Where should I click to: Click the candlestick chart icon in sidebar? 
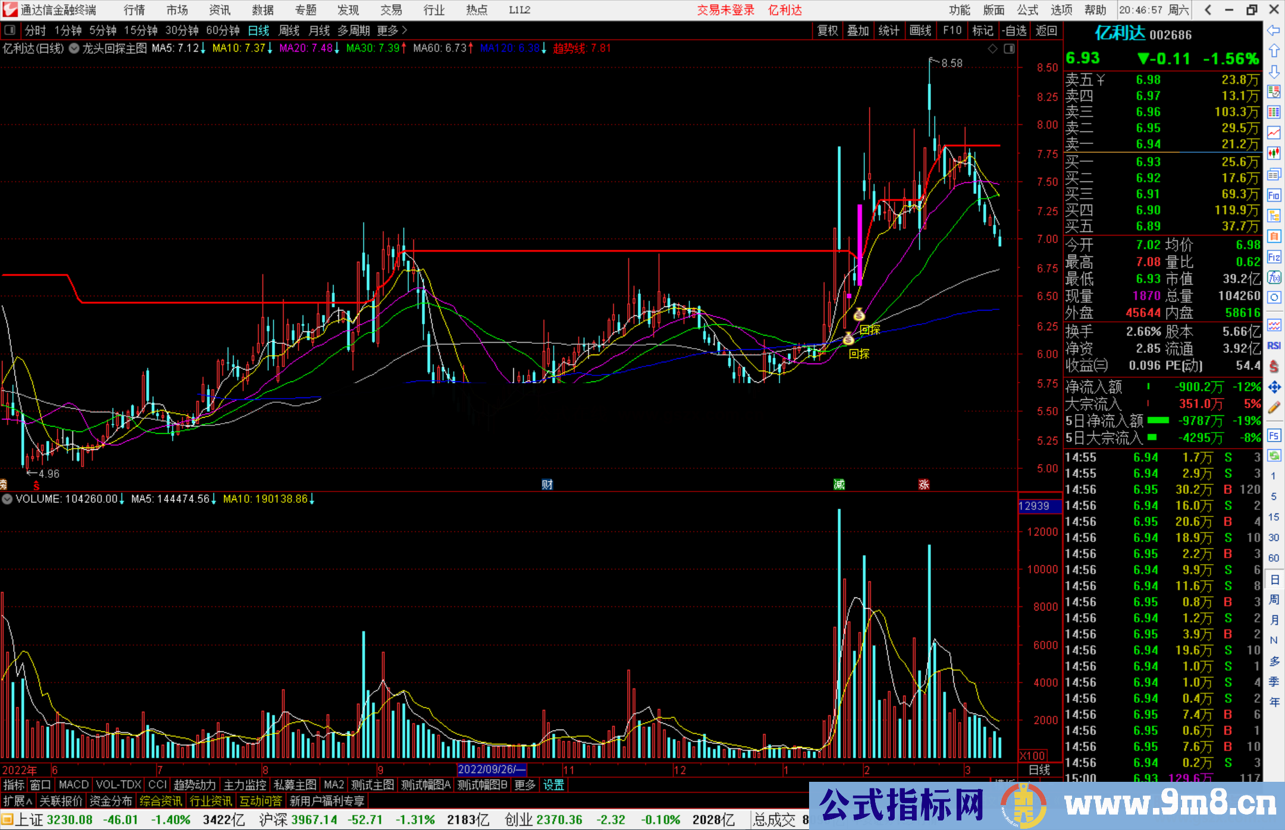click(1274, 154)
